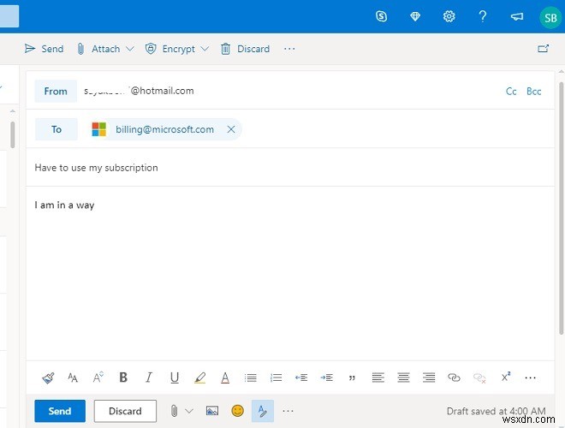
Task: Discard the draft from top toolbar
Action: 245,49
